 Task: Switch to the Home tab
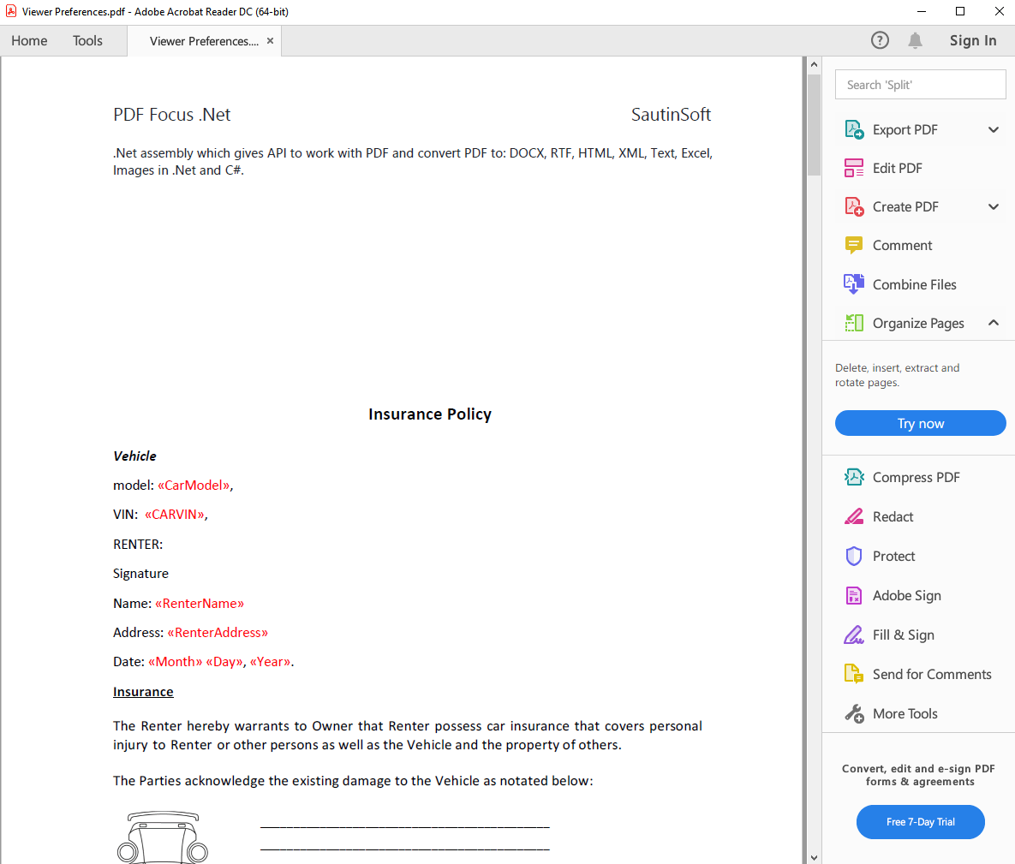pyautogui.click(x=29, y=40)
